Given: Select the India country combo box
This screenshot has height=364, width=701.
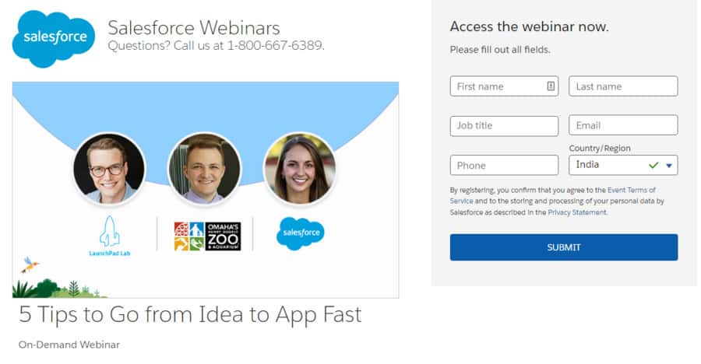Looking at the screenshot, I should coord(623,165).
